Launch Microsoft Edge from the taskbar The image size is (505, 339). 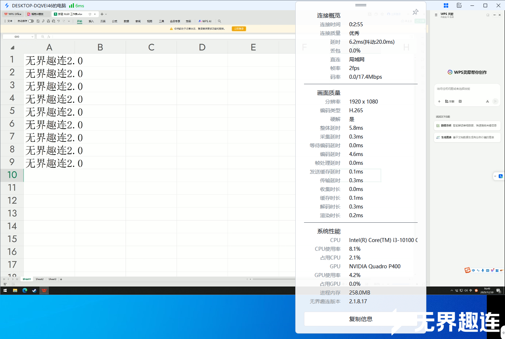coord(25,291)
